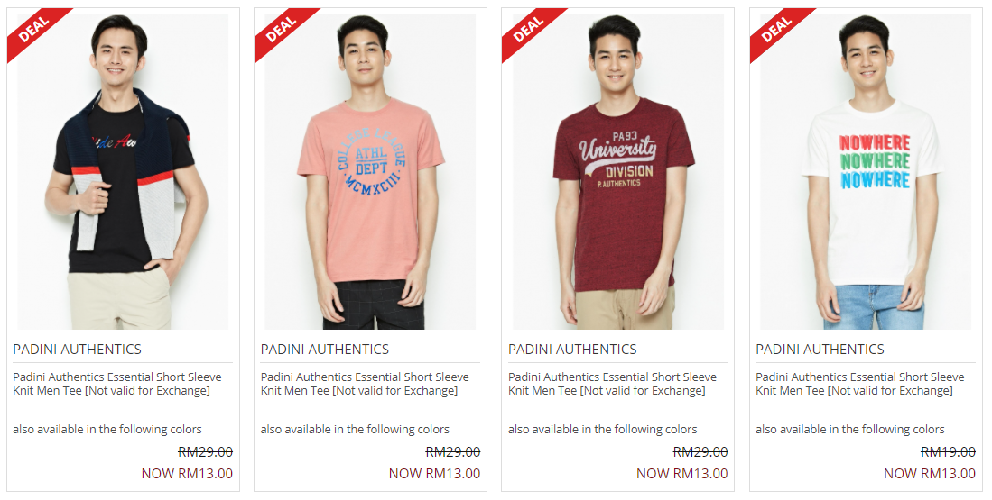Open the pink College League tee photo
This screenshot has height=500, width=992.
coord(371,171)
